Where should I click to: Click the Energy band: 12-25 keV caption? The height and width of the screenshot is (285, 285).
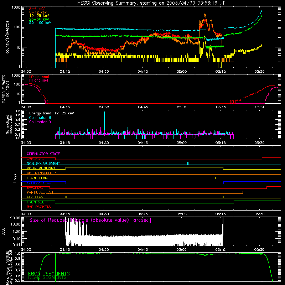point(52,113)
